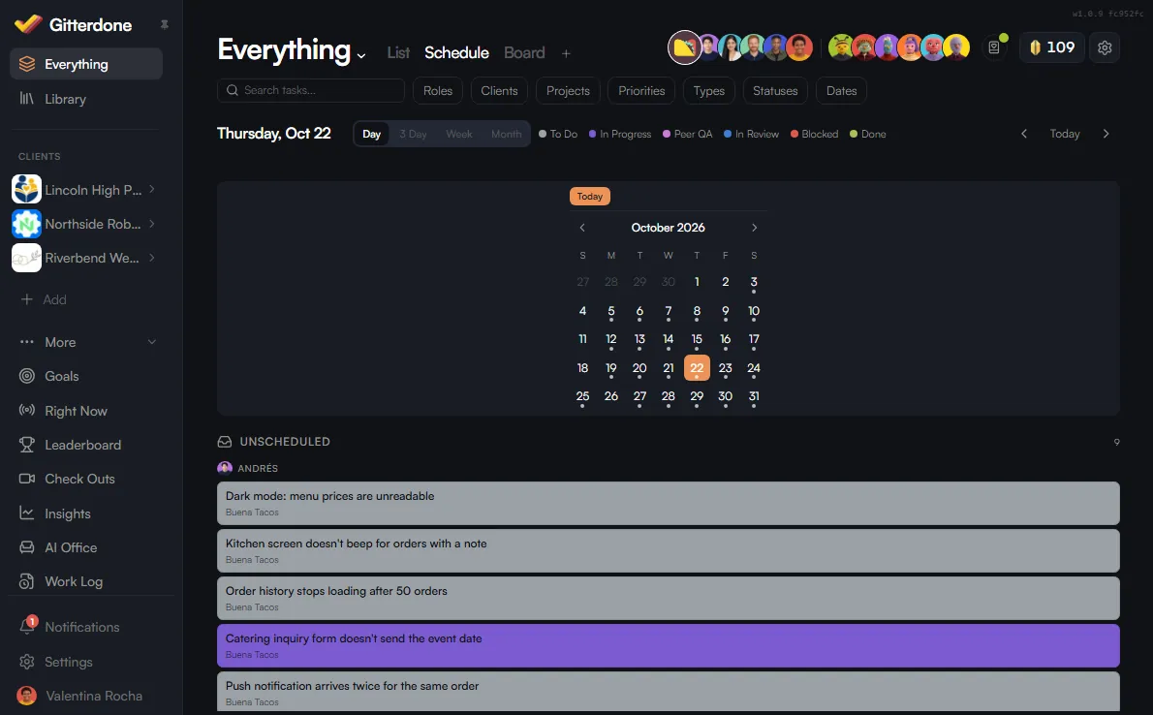Open the Priorities filter
The width and height of the screenshot is (1153, 715).
click(x=641, y=90)
